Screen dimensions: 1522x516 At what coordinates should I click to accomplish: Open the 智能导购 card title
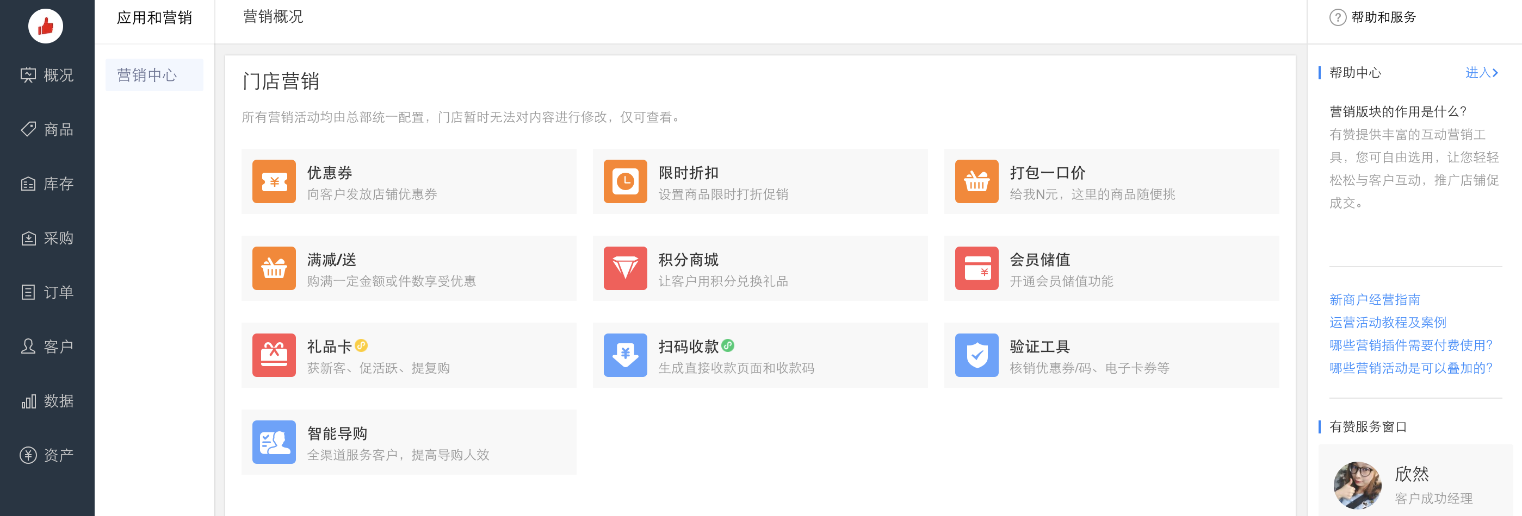337,433
